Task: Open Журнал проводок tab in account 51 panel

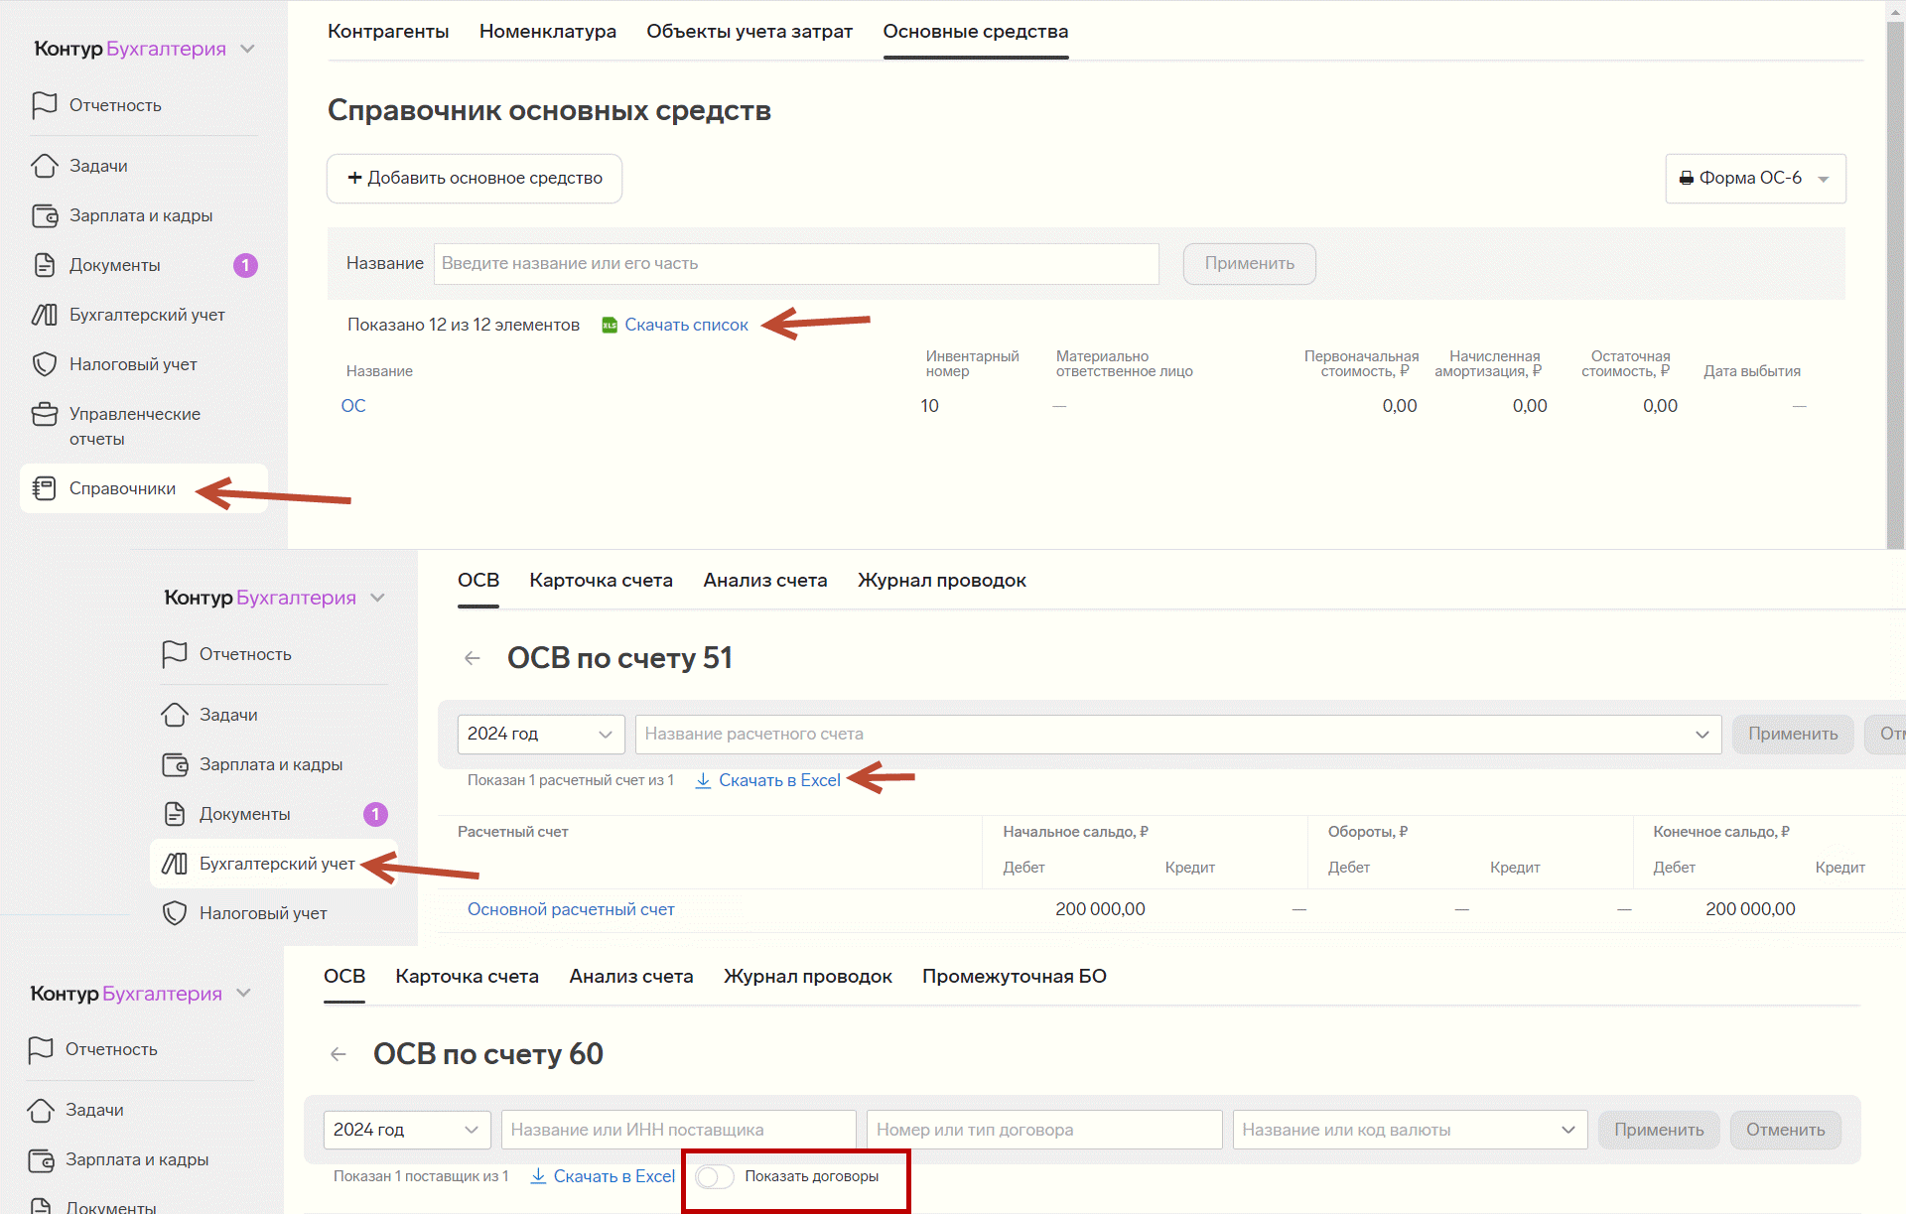Action: [x=942, y=581]
